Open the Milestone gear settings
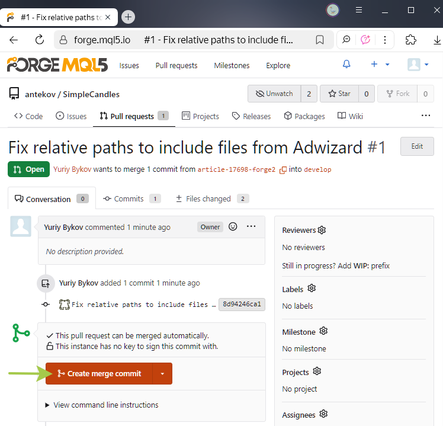443x426 pixels. pos(323,331)
